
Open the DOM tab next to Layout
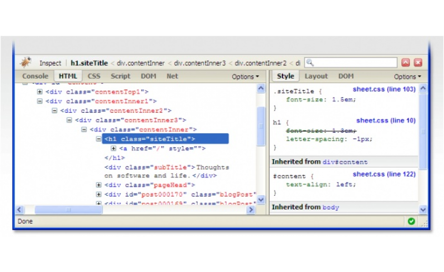click(346, 76)
